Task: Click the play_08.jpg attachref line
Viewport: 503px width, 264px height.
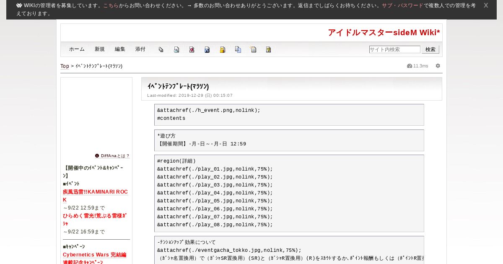Action: (215, 225)
